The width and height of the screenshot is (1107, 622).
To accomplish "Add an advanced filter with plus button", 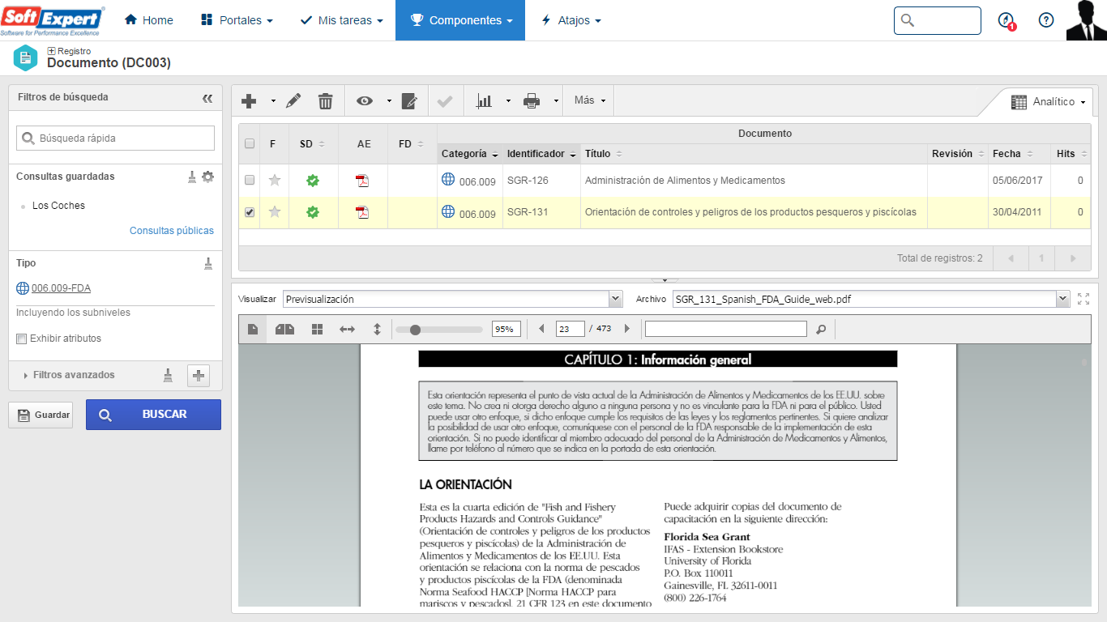I will (x=199, y=375).
